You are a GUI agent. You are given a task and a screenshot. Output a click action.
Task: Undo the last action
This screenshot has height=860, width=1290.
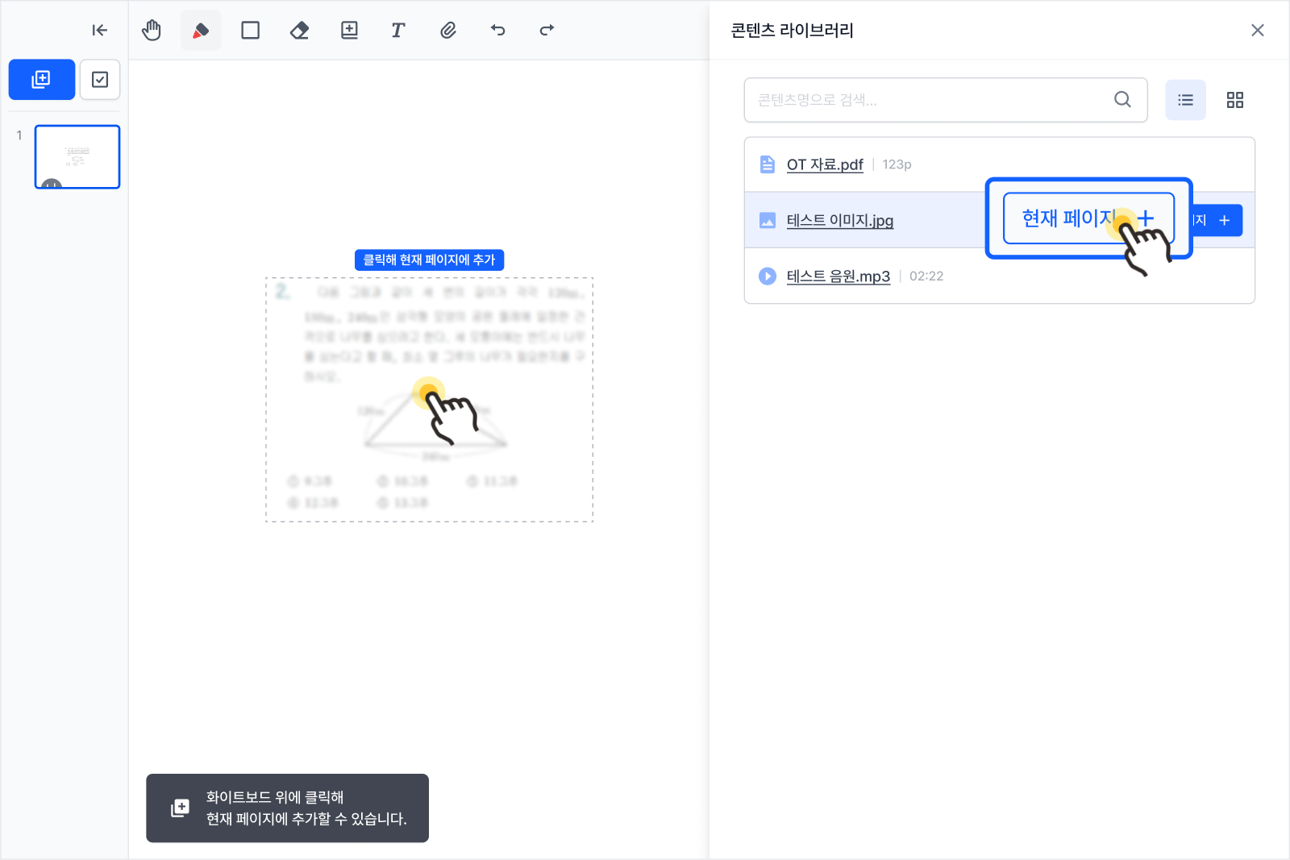point(498,31)
